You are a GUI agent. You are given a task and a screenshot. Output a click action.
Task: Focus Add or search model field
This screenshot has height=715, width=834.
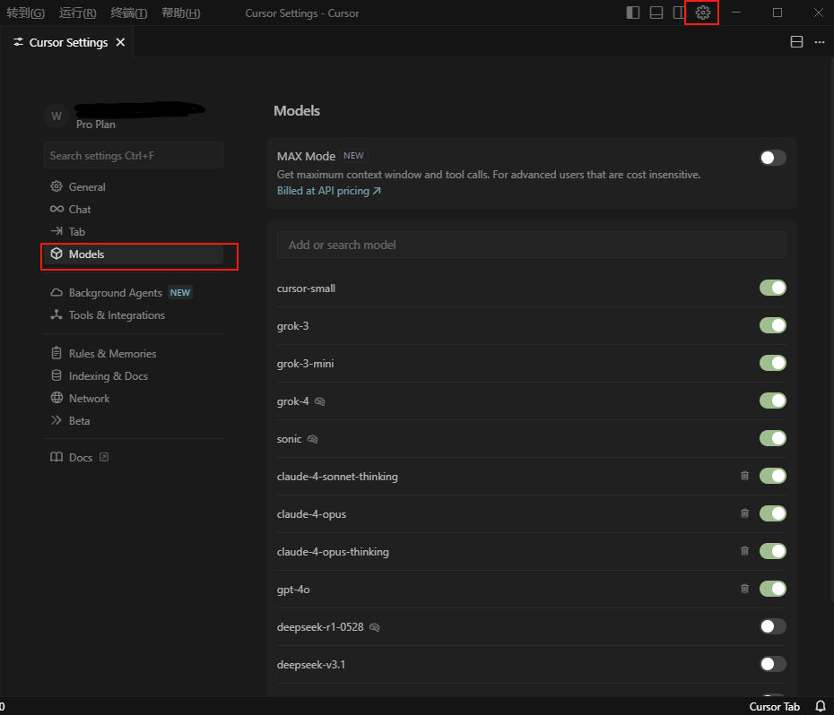tap(532, 245)
